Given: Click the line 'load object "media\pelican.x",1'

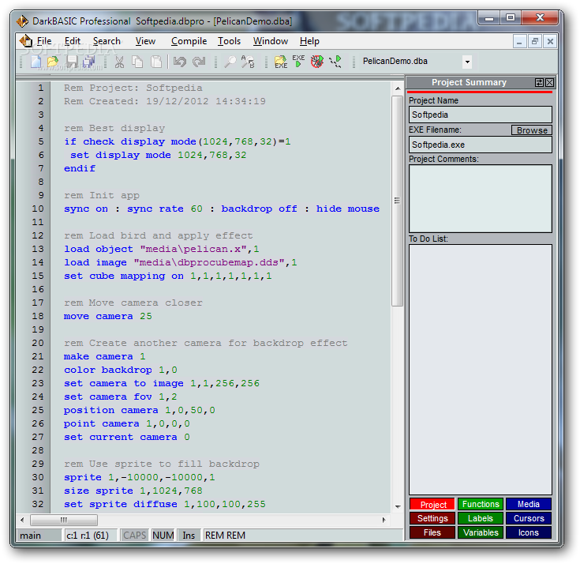Looking at the screenshot, I should (x=162, y=250).
